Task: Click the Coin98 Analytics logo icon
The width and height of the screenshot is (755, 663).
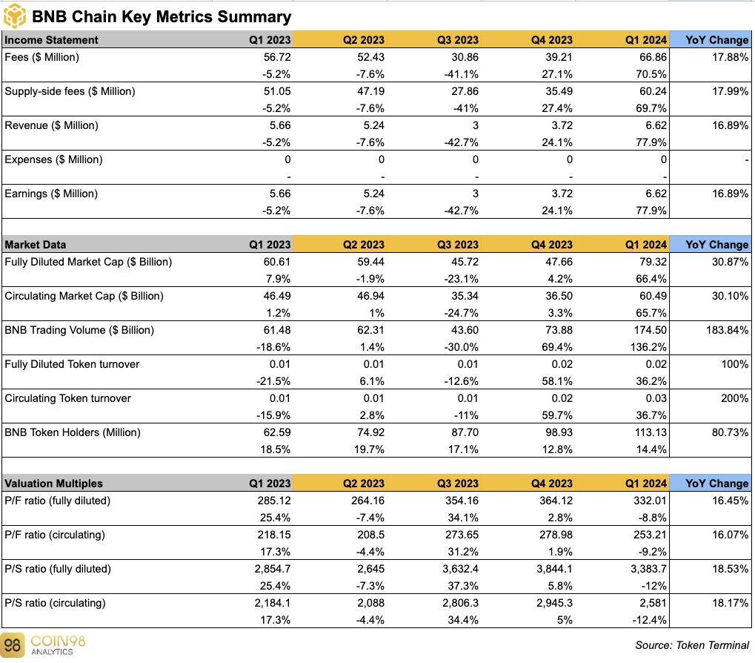Action: [x=12, y=645]
